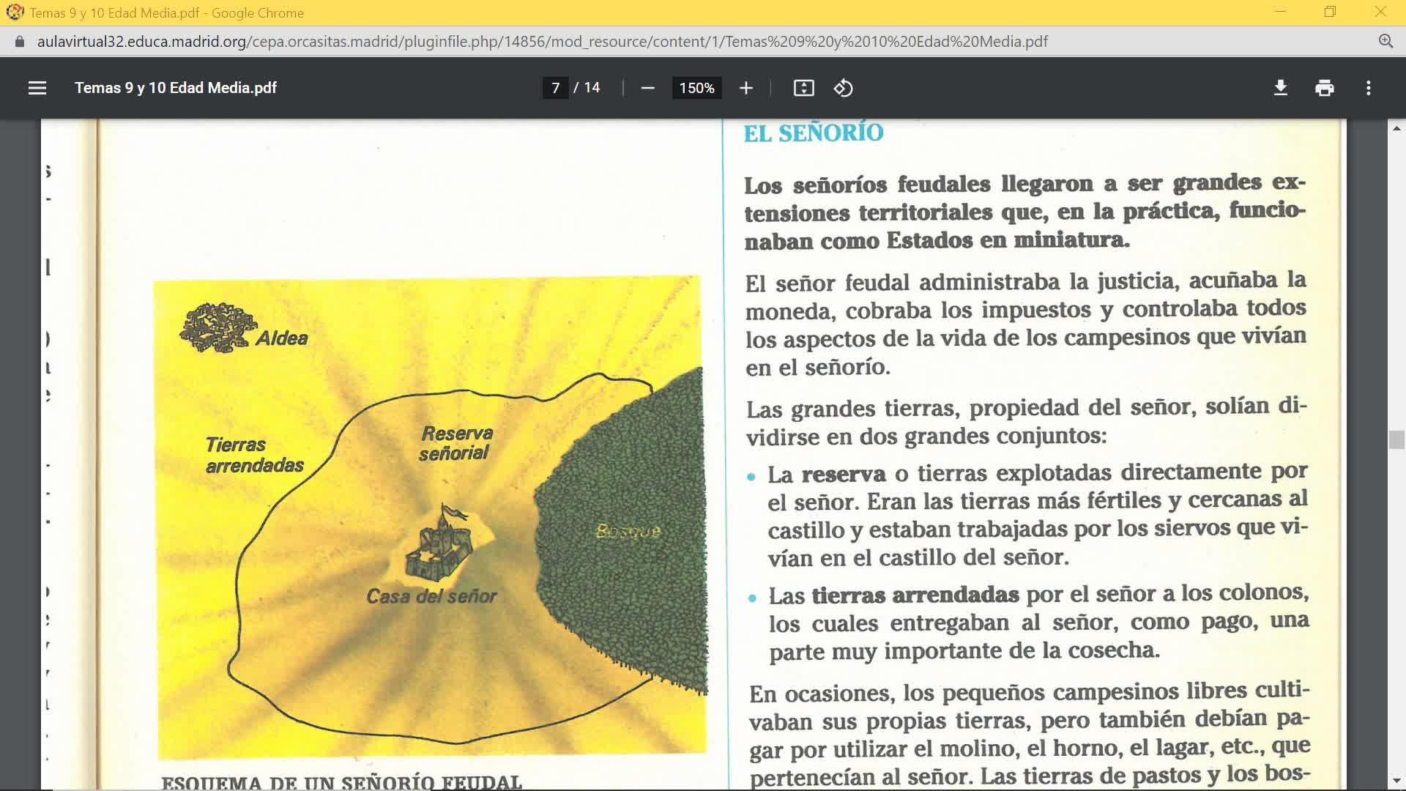Viewport: 1406px width, 791px height.
Task: Restore down the Chrome window
Action: [x=1330, y=12]
